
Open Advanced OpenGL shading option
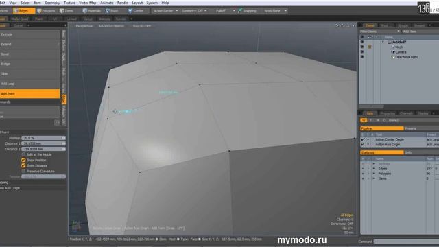pos(111,26)
